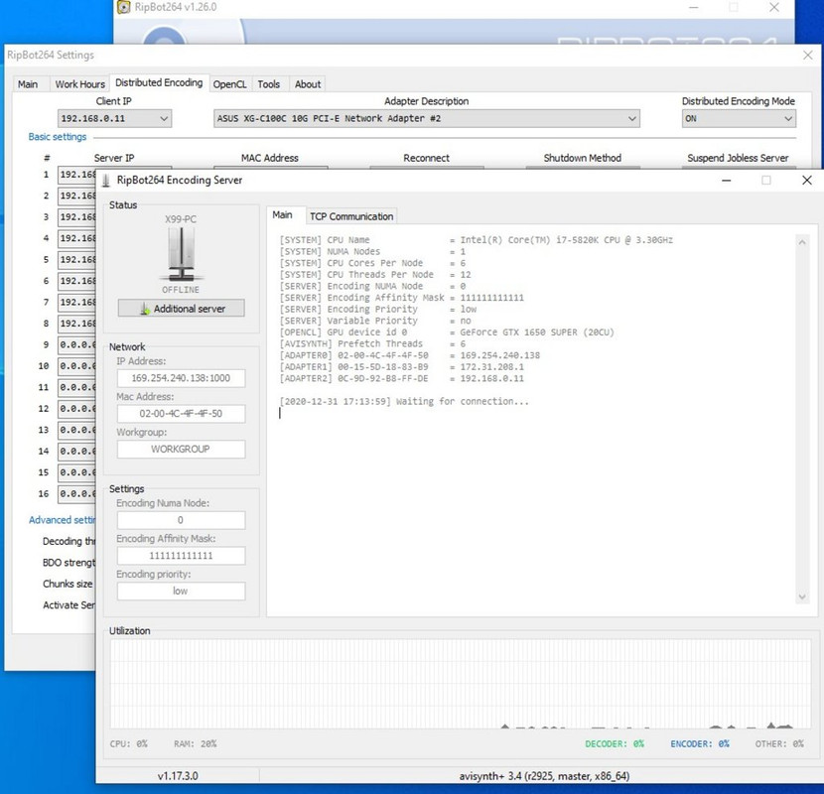
Task: Click the Basic settings heading
Action: tap(58, 137)
